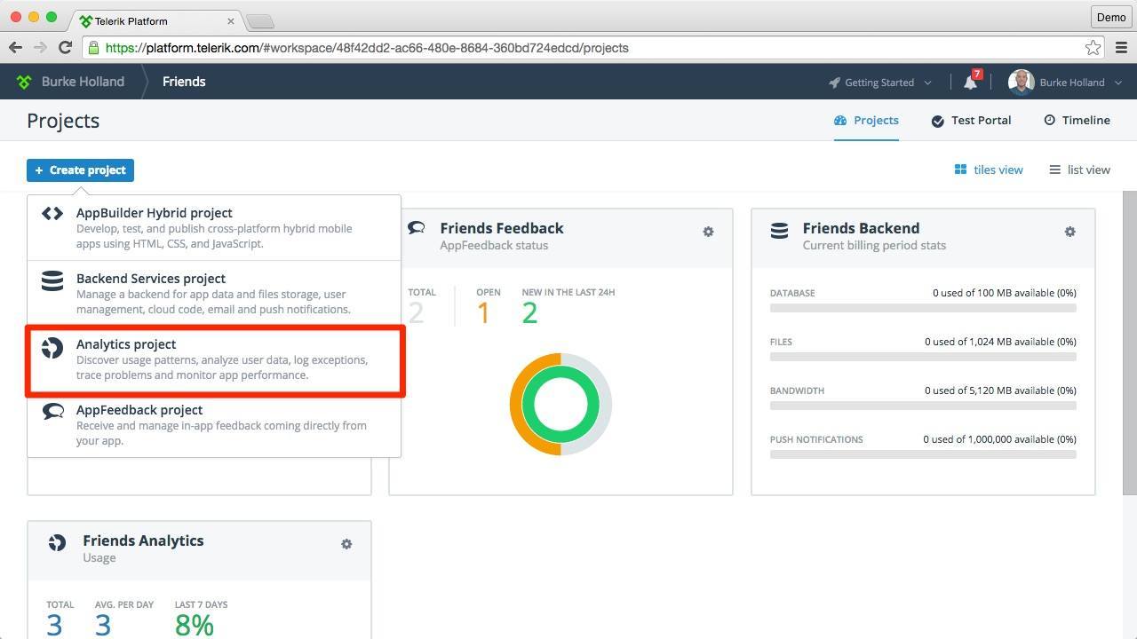Click Burke Holland avatar picture
This screenshot has height=639, width=1137.
point(1021,83)
